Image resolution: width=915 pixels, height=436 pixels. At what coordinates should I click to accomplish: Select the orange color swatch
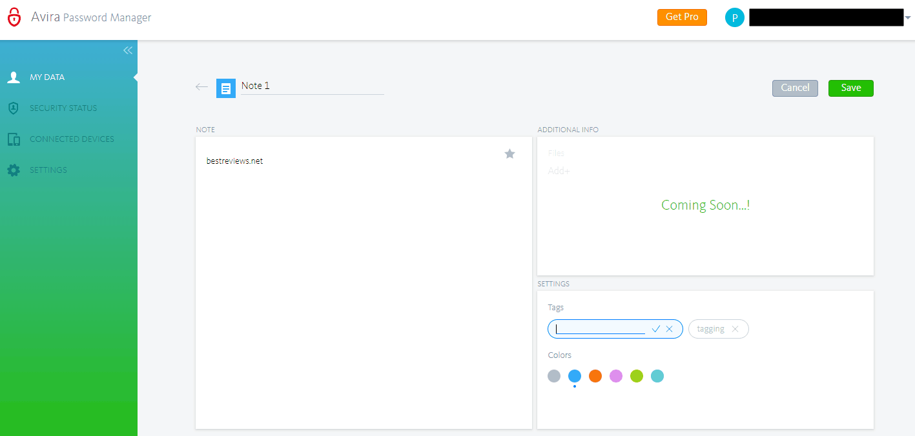[x=595, y=376]
